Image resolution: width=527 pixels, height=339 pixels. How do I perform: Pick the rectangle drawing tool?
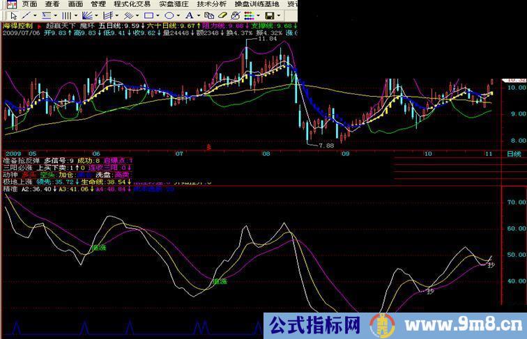click(149, 15)
